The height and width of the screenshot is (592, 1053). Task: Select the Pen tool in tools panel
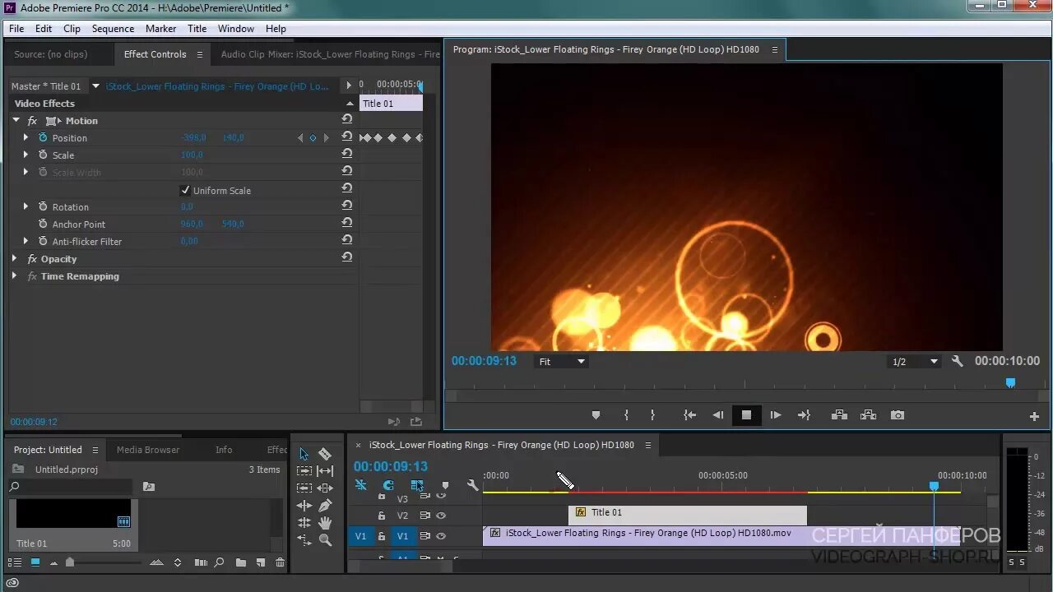(325, 505)
